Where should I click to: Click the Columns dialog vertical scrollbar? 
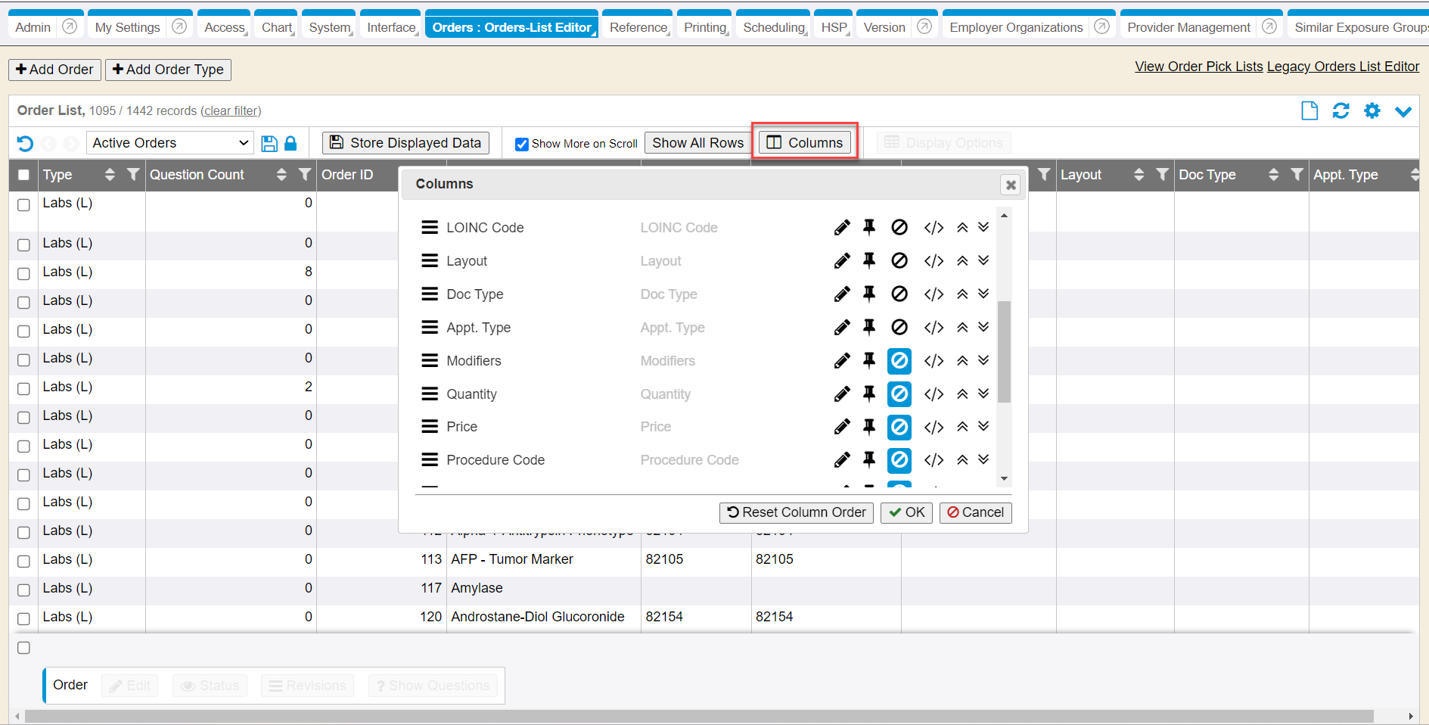[x=1004, y=352]
